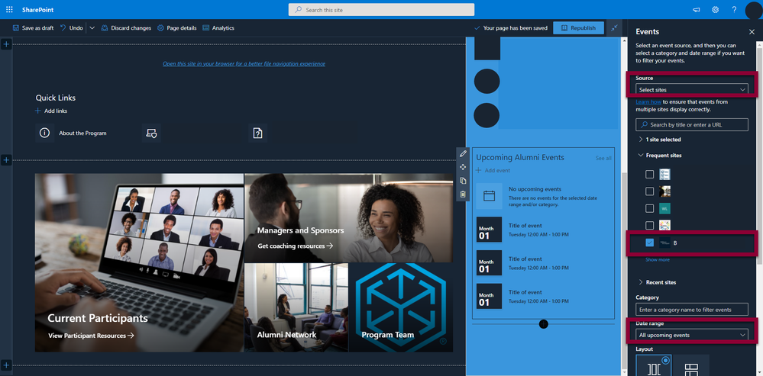Click See all in Upcoming Alumni Events
Screen dimensions: 763x376
[x=603, y=159]
